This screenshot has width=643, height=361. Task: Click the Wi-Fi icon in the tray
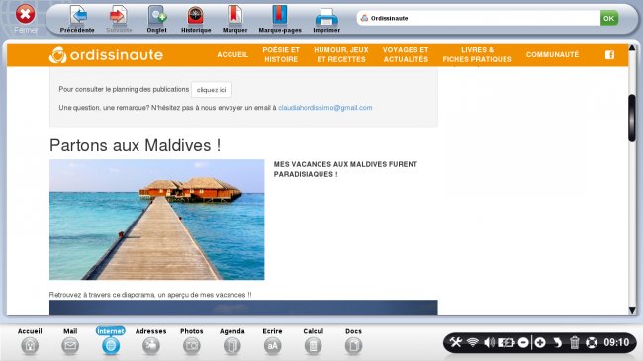(x=473, y=342)
